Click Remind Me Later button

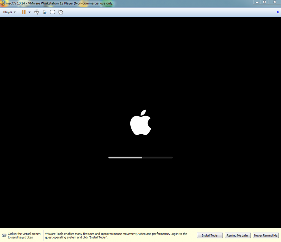click(238, 235)
